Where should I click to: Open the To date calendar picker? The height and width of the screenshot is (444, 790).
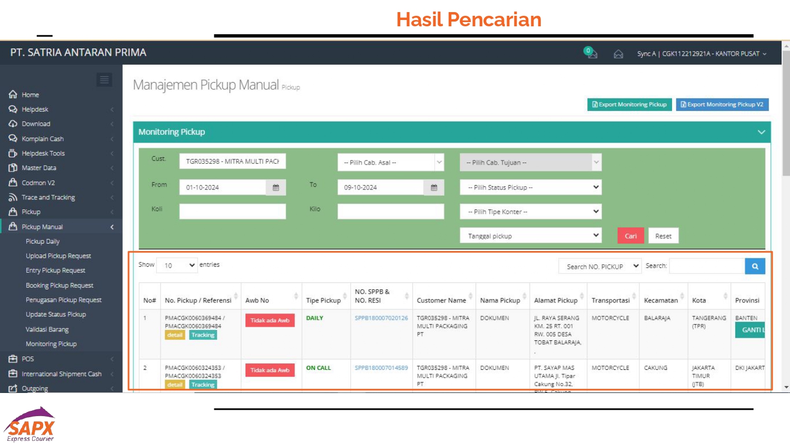tap(434, 188)
